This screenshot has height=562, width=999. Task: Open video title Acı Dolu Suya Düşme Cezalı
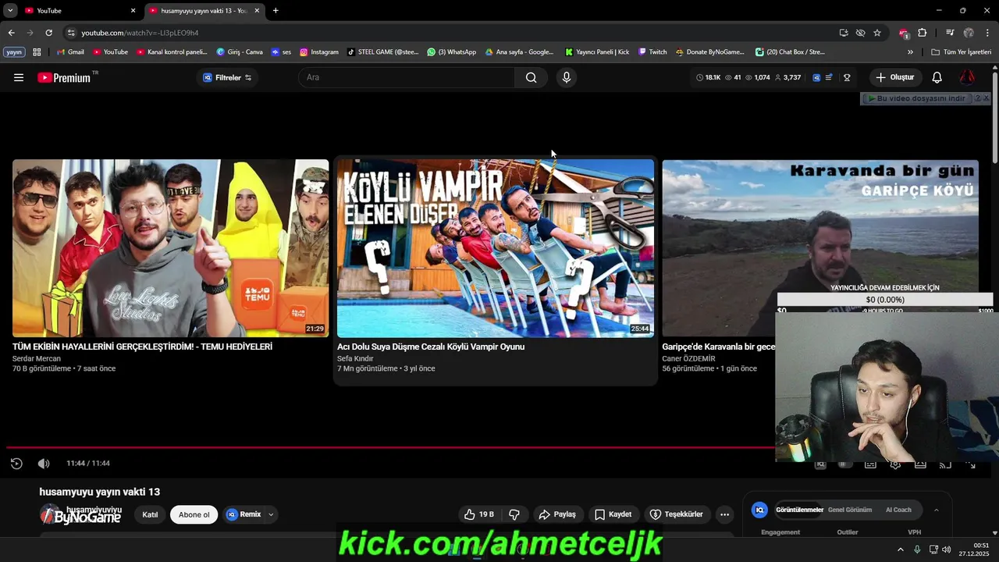click(x=431, y=347)
